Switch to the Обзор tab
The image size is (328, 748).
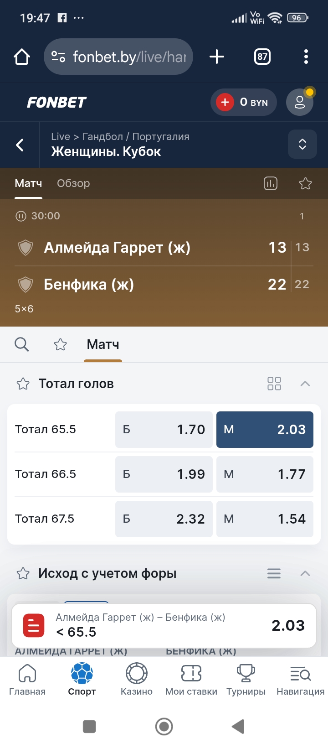click(73, 183)
